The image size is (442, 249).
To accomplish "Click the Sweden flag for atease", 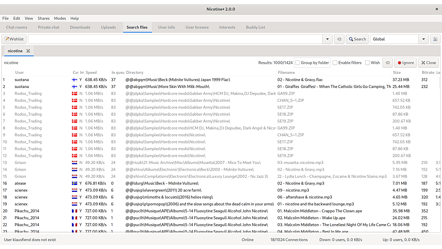I will click(75, 183).
